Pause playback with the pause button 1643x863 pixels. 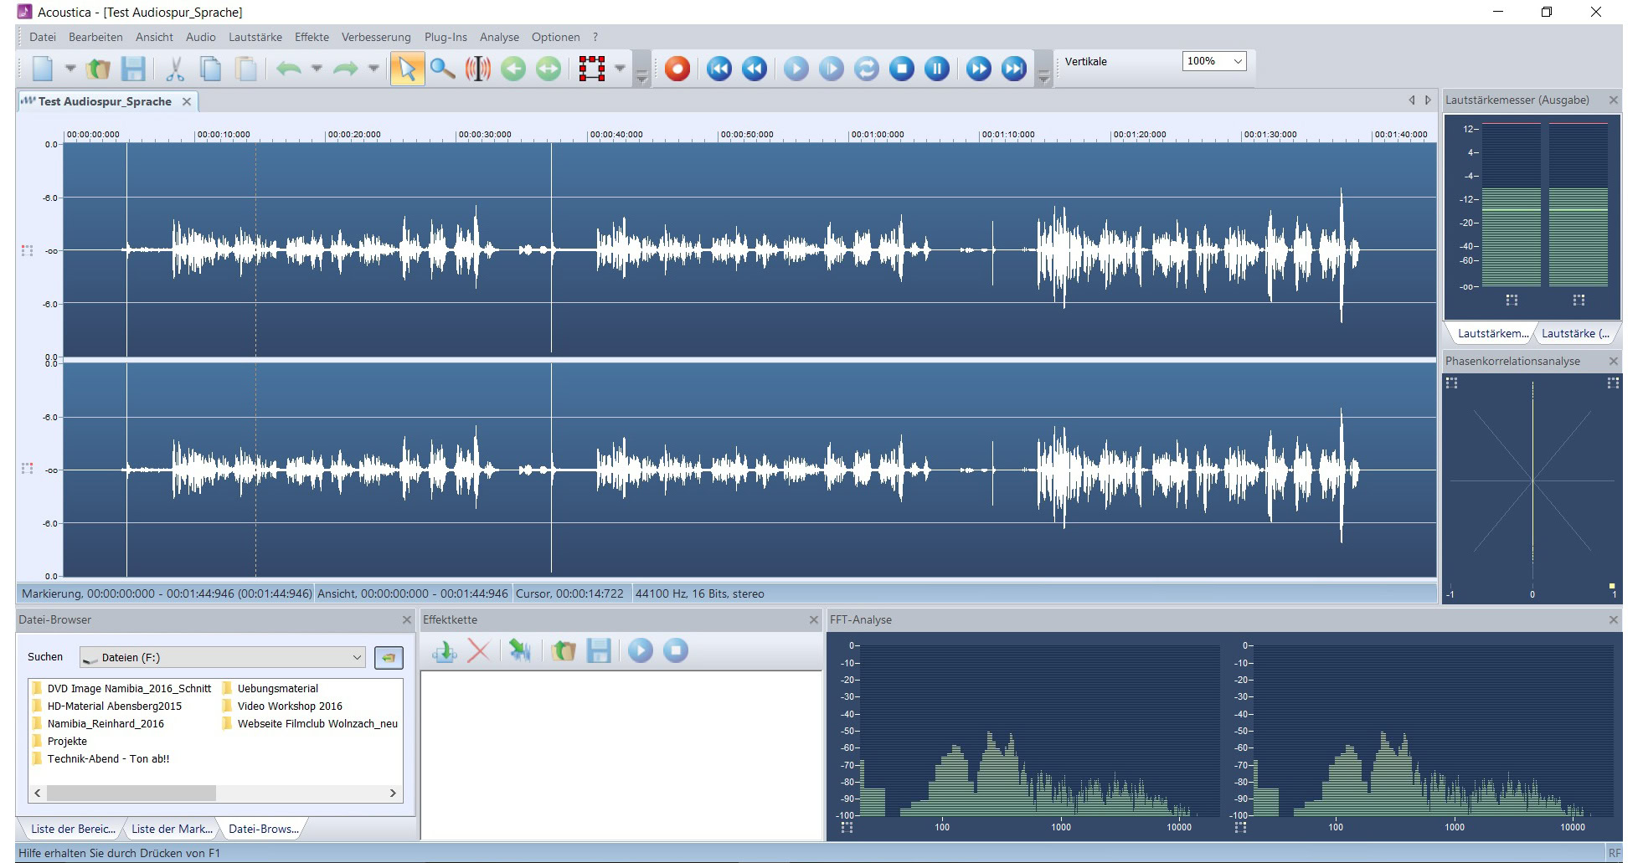[936, 69]
